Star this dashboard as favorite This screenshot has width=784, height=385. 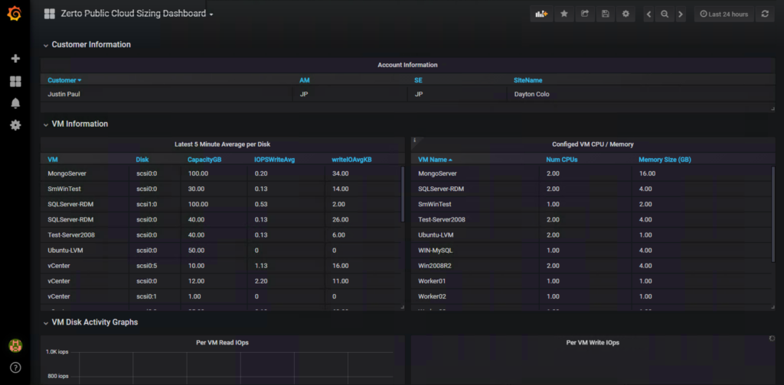564,14
